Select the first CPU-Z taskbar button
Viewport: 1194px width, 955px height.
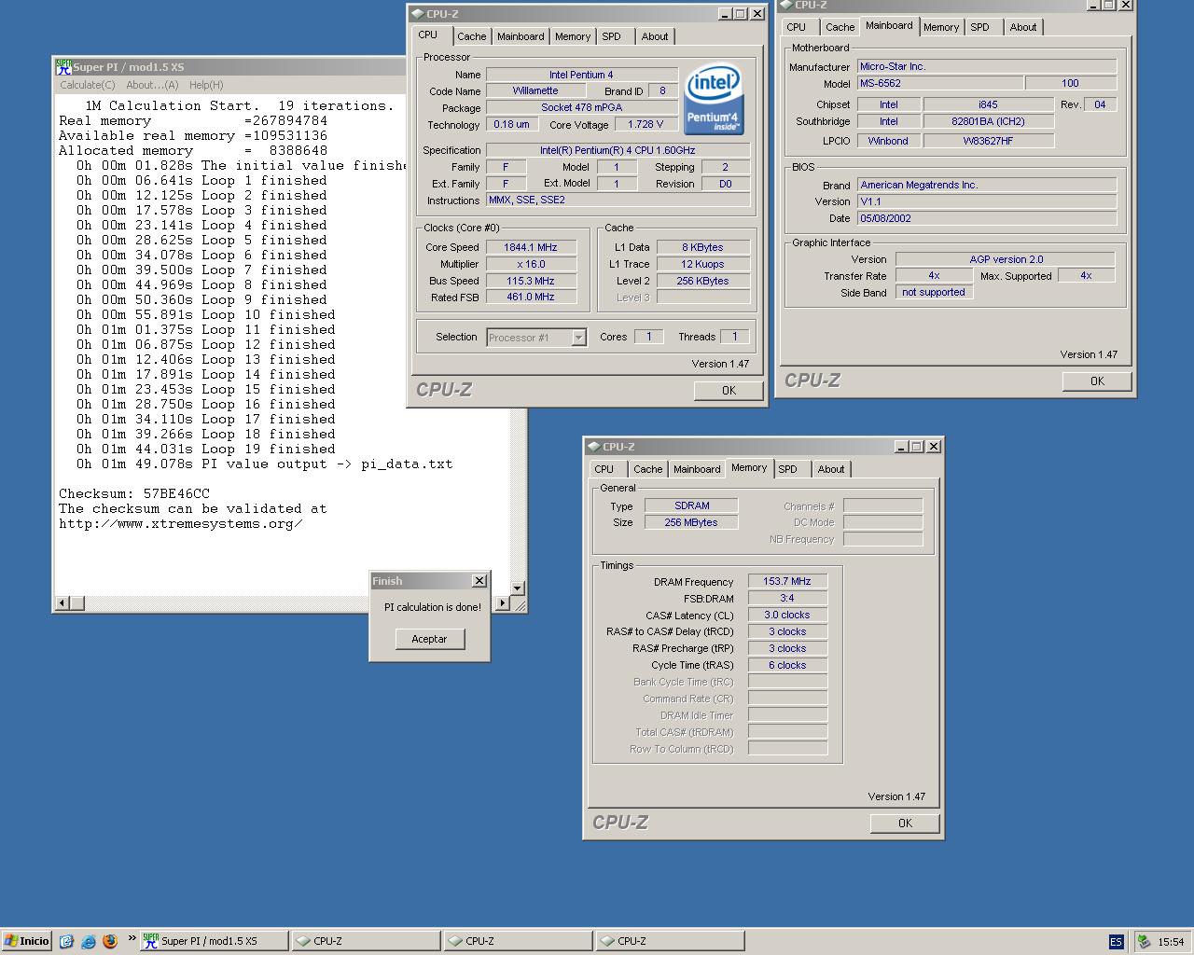pyautogui.click(x=366, y=941)
